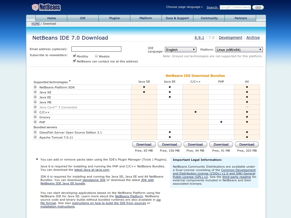The width and height of the screenshot is (291, 218).
Task: Download the All bundle
Action: coord(247,144)
